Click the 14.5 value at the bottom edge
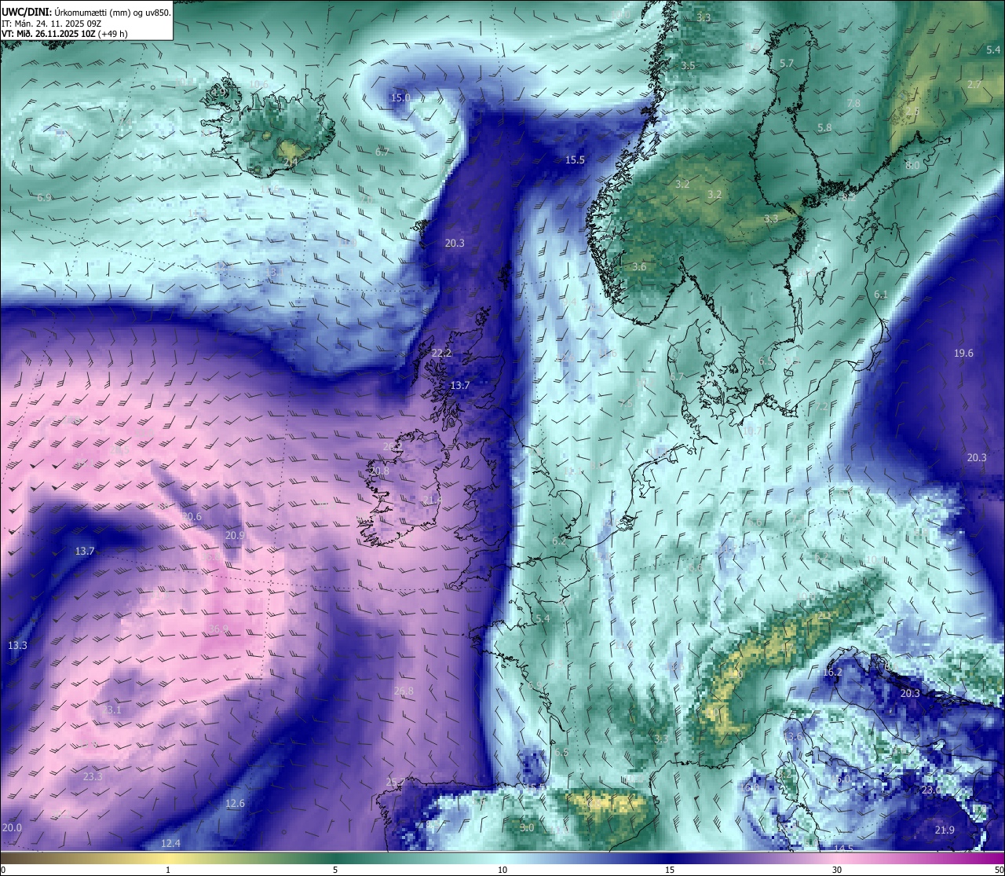This screenshot has height=876, width=1005. click(x=843, y=849)
